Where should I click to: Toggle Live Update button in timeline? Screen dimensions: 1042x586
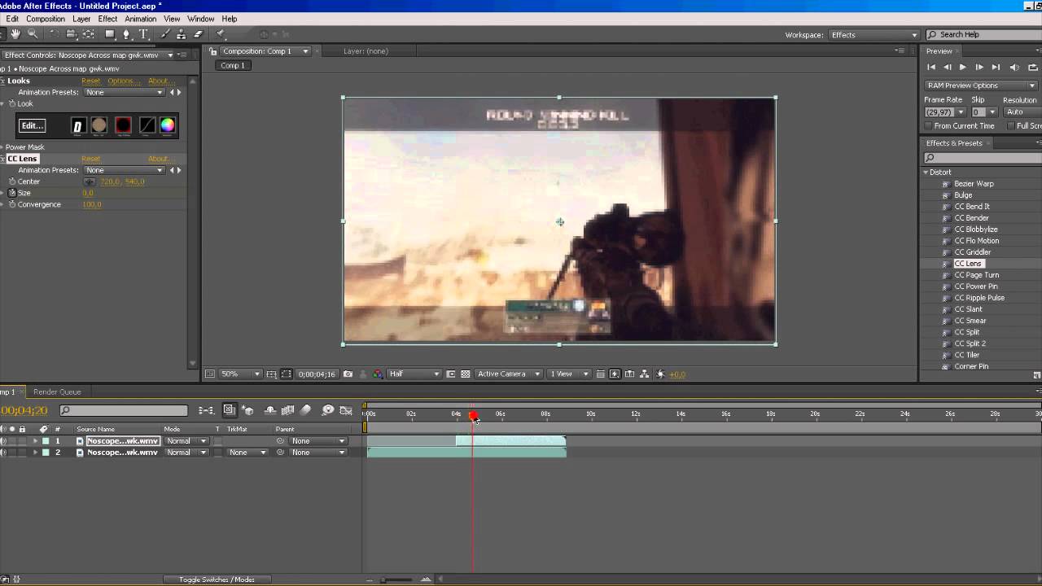coord(229,411)
